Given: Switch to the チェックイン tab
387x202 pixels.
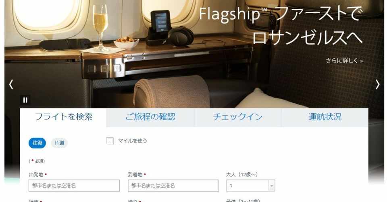Looking at the screenshot, I should pyautogui.click(x=238, y=117).
